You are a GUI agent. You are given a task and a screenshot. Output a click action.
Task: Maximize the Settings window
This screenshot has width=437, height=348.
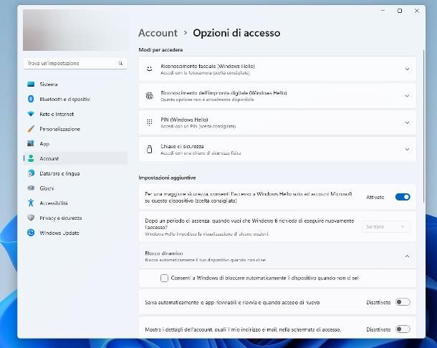click(x=400, y=11)
